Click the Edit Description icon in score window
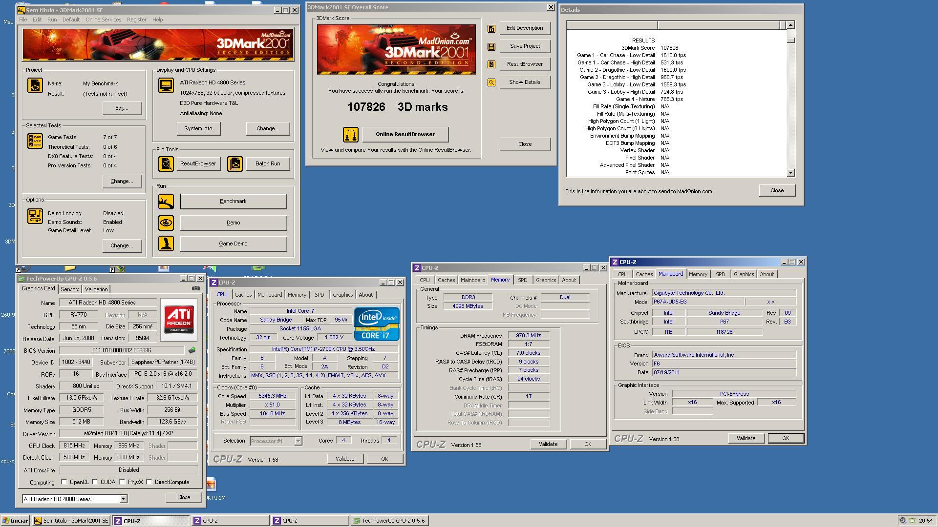 tap(491, 29)
